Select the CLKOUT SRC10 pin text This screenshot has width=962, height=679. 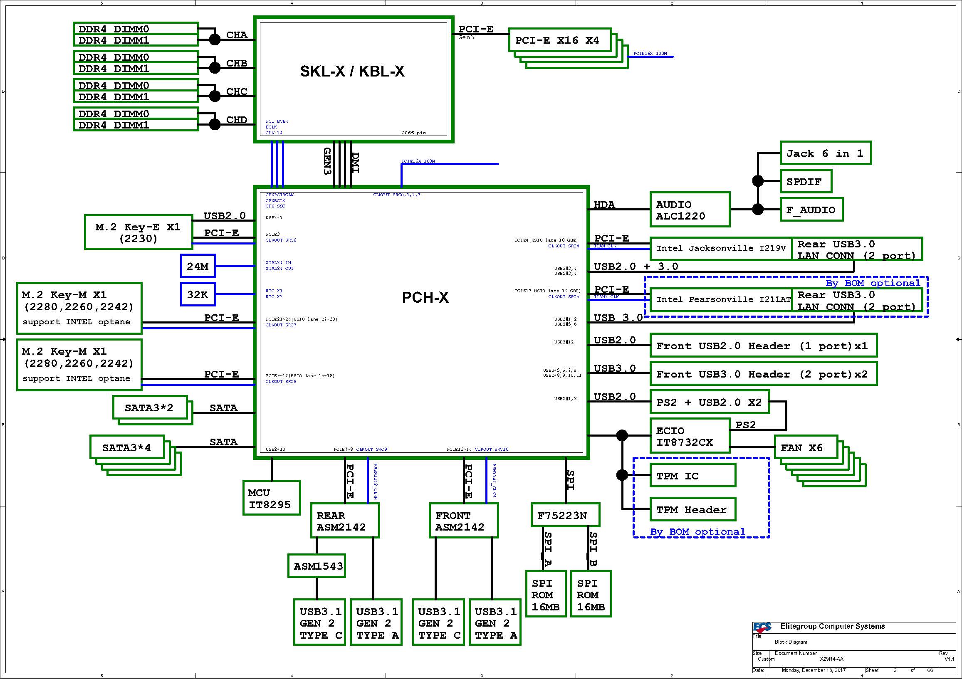[x=492, y=449]
